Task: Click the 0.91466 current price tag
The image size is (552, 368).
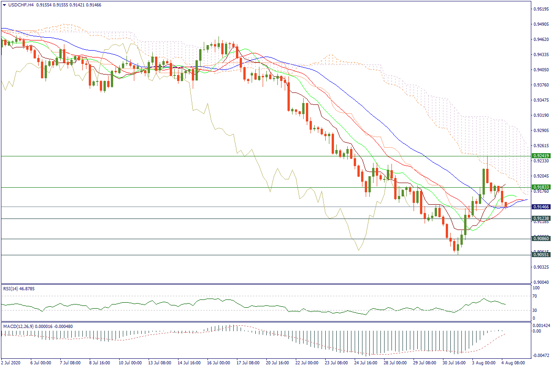Action: tap(540, 207)
